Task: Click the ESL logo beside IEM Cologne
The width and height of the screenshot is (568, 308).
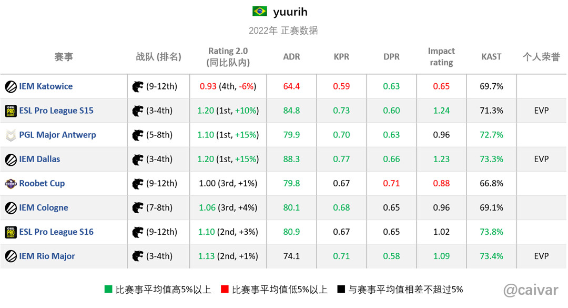Action: pos(11,208)
